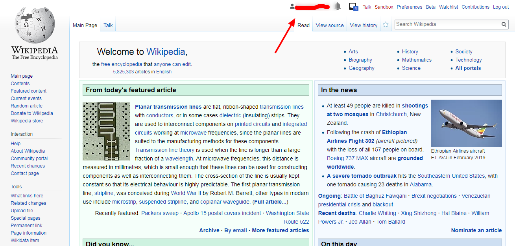Open the Science portal
515x246 pixels.
[x=411, y=68]
